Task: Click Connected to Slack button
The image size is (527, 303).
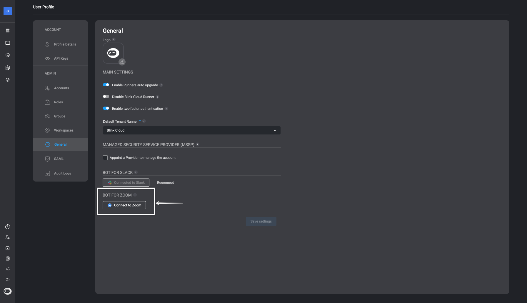Action: pyautogui.click(x=126, y=183)
